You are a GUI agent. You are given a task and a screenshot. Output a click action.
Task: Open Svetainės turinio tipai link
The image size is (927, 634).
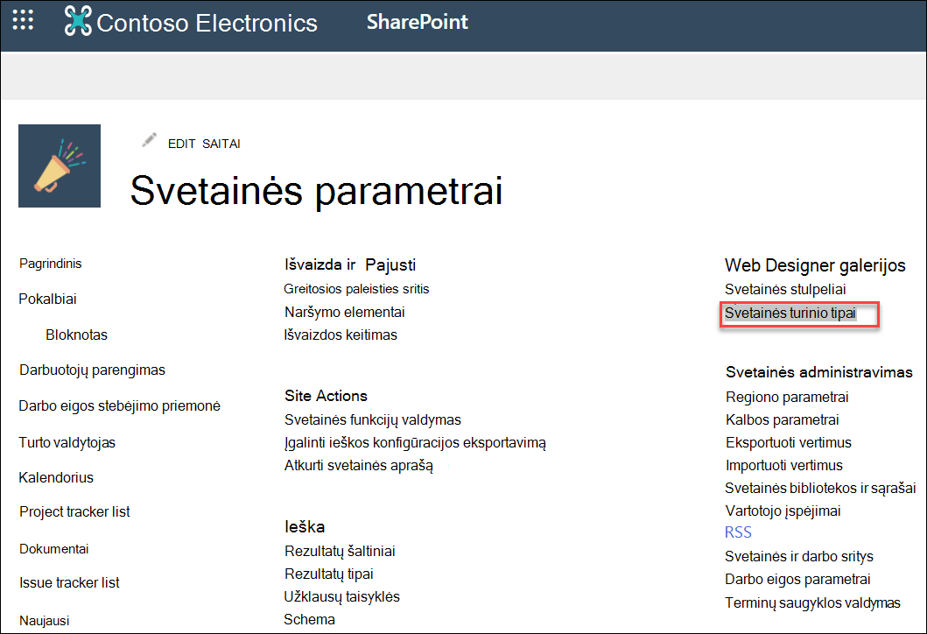[790, 313]
